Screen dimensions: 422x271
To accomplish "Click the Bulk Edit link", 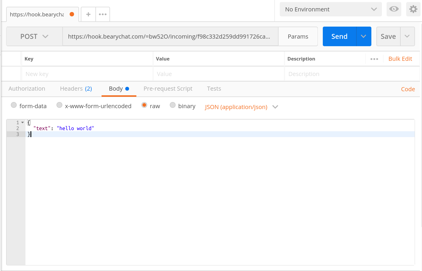I will pos(400,59).
